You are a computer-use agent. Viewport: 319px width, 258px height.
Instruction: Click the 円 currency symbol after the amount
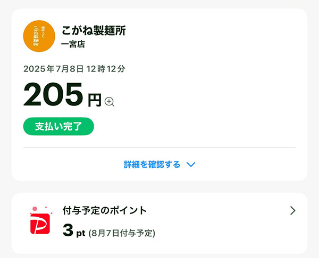pos(95,100)
